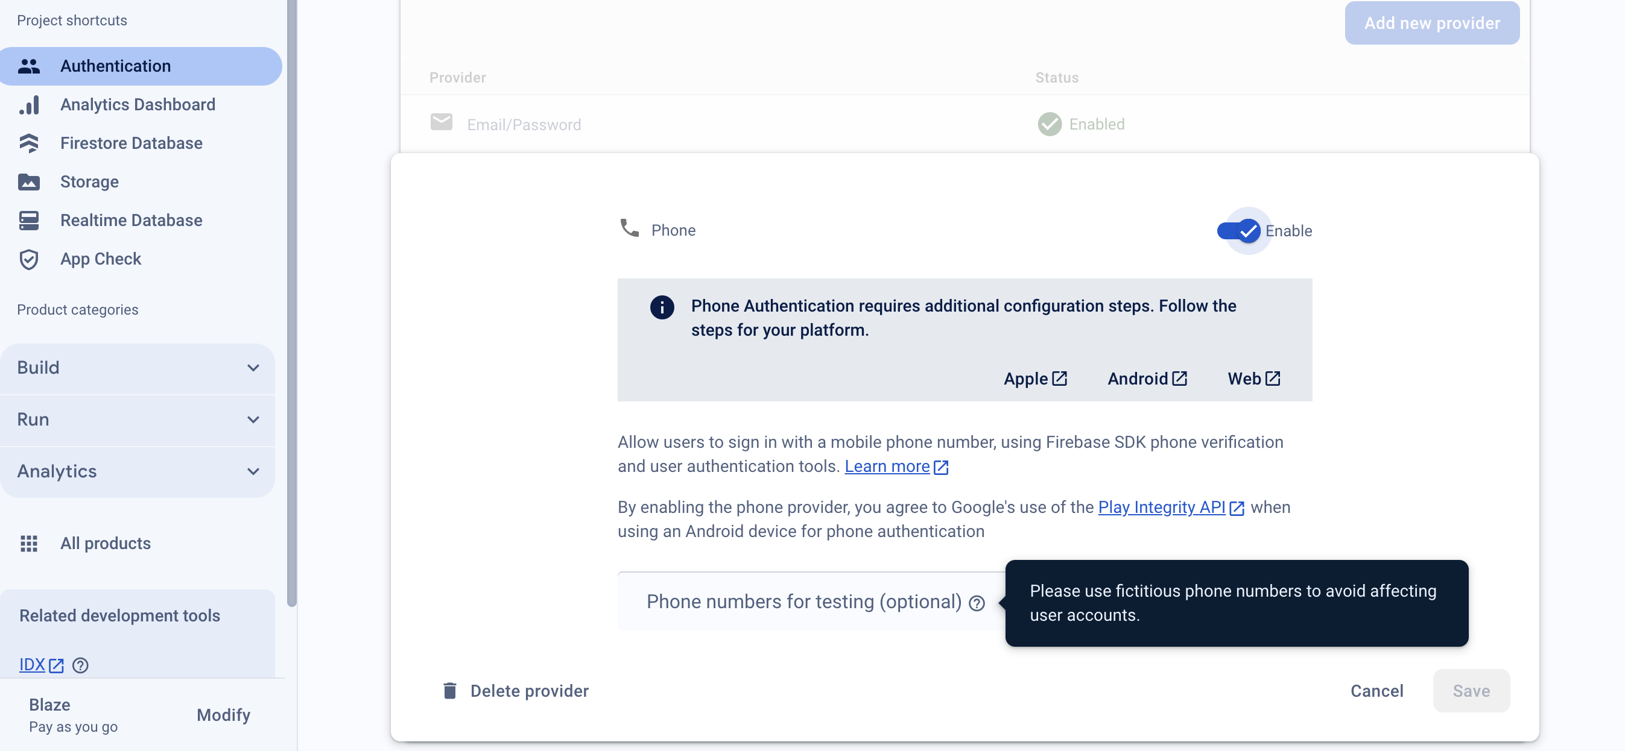Image resolution: width=1625 pixels, height=751 pixels.
Task: Expand the Build product category
Action: click(x=138, y=368)
